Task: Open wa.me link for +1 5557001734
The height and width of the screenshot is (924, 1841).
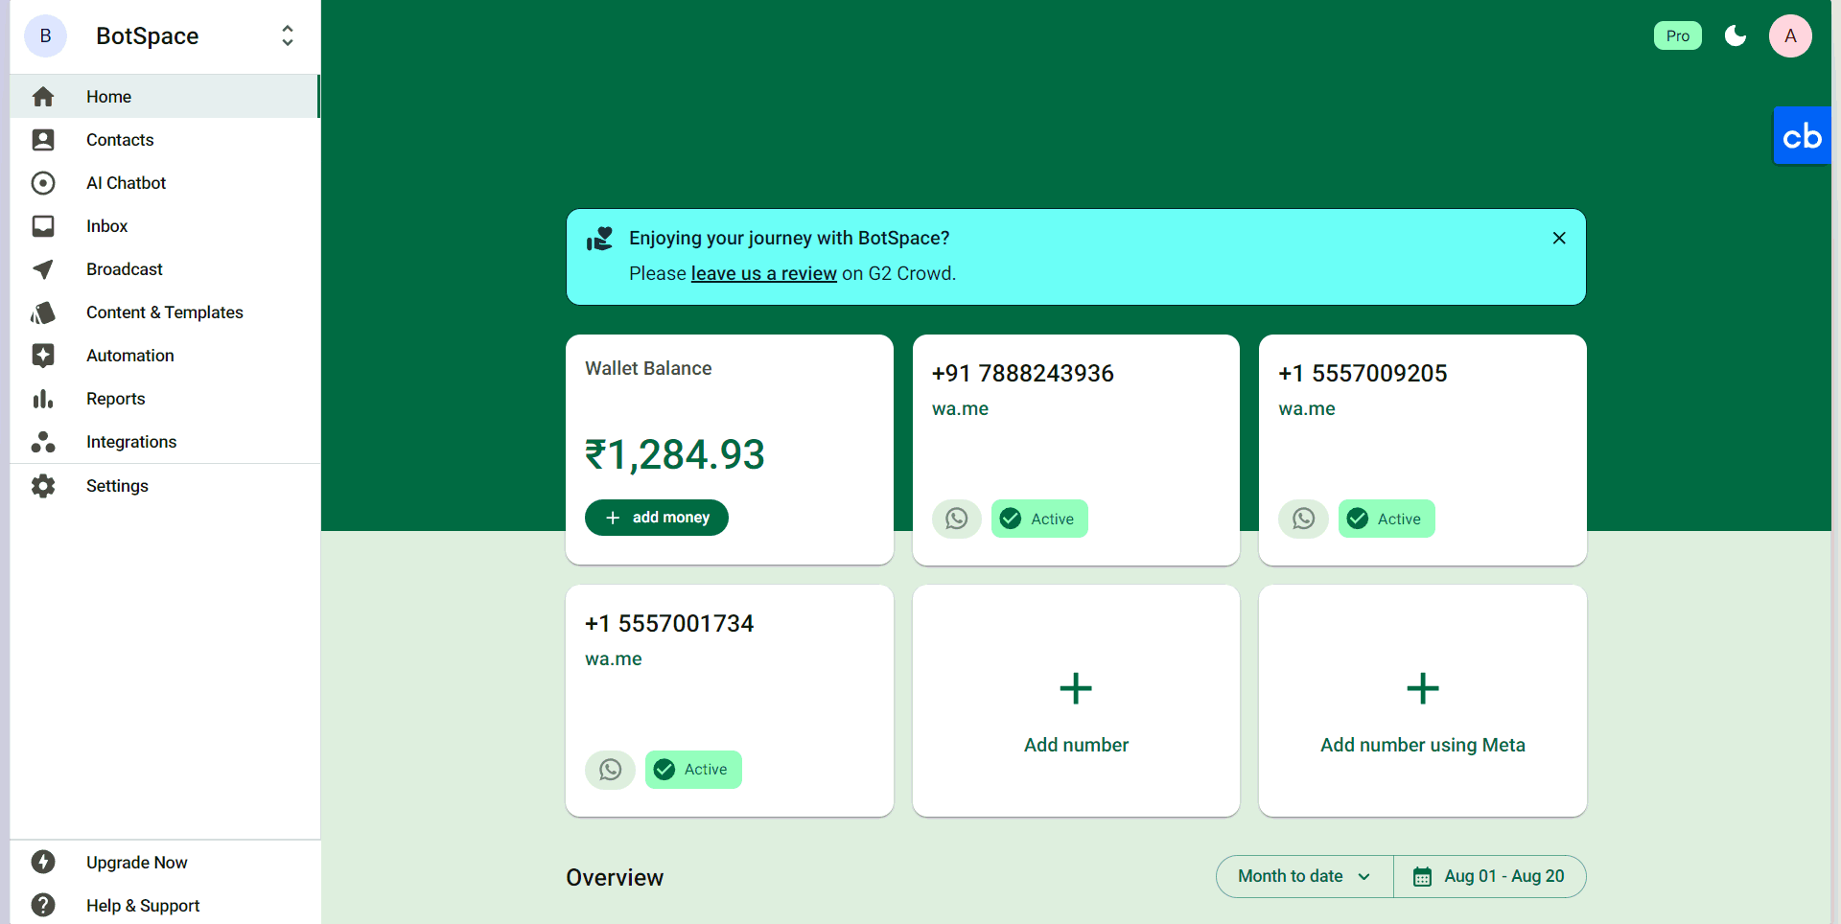Action: point(614,659)
